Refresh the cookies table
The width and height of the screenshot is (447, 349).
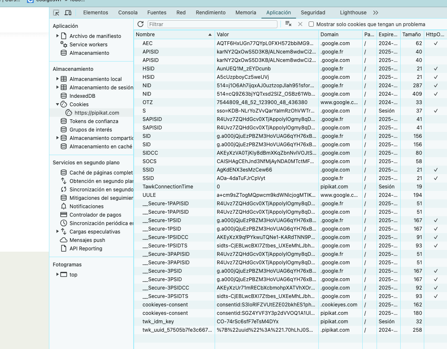pyautogui.click(x=140, y=24)
